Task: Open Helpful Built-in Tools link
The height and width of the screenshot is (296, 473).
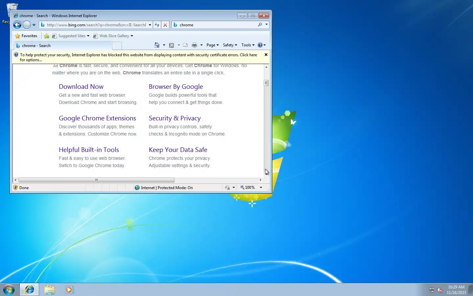Action: click(x=89, y=150)
